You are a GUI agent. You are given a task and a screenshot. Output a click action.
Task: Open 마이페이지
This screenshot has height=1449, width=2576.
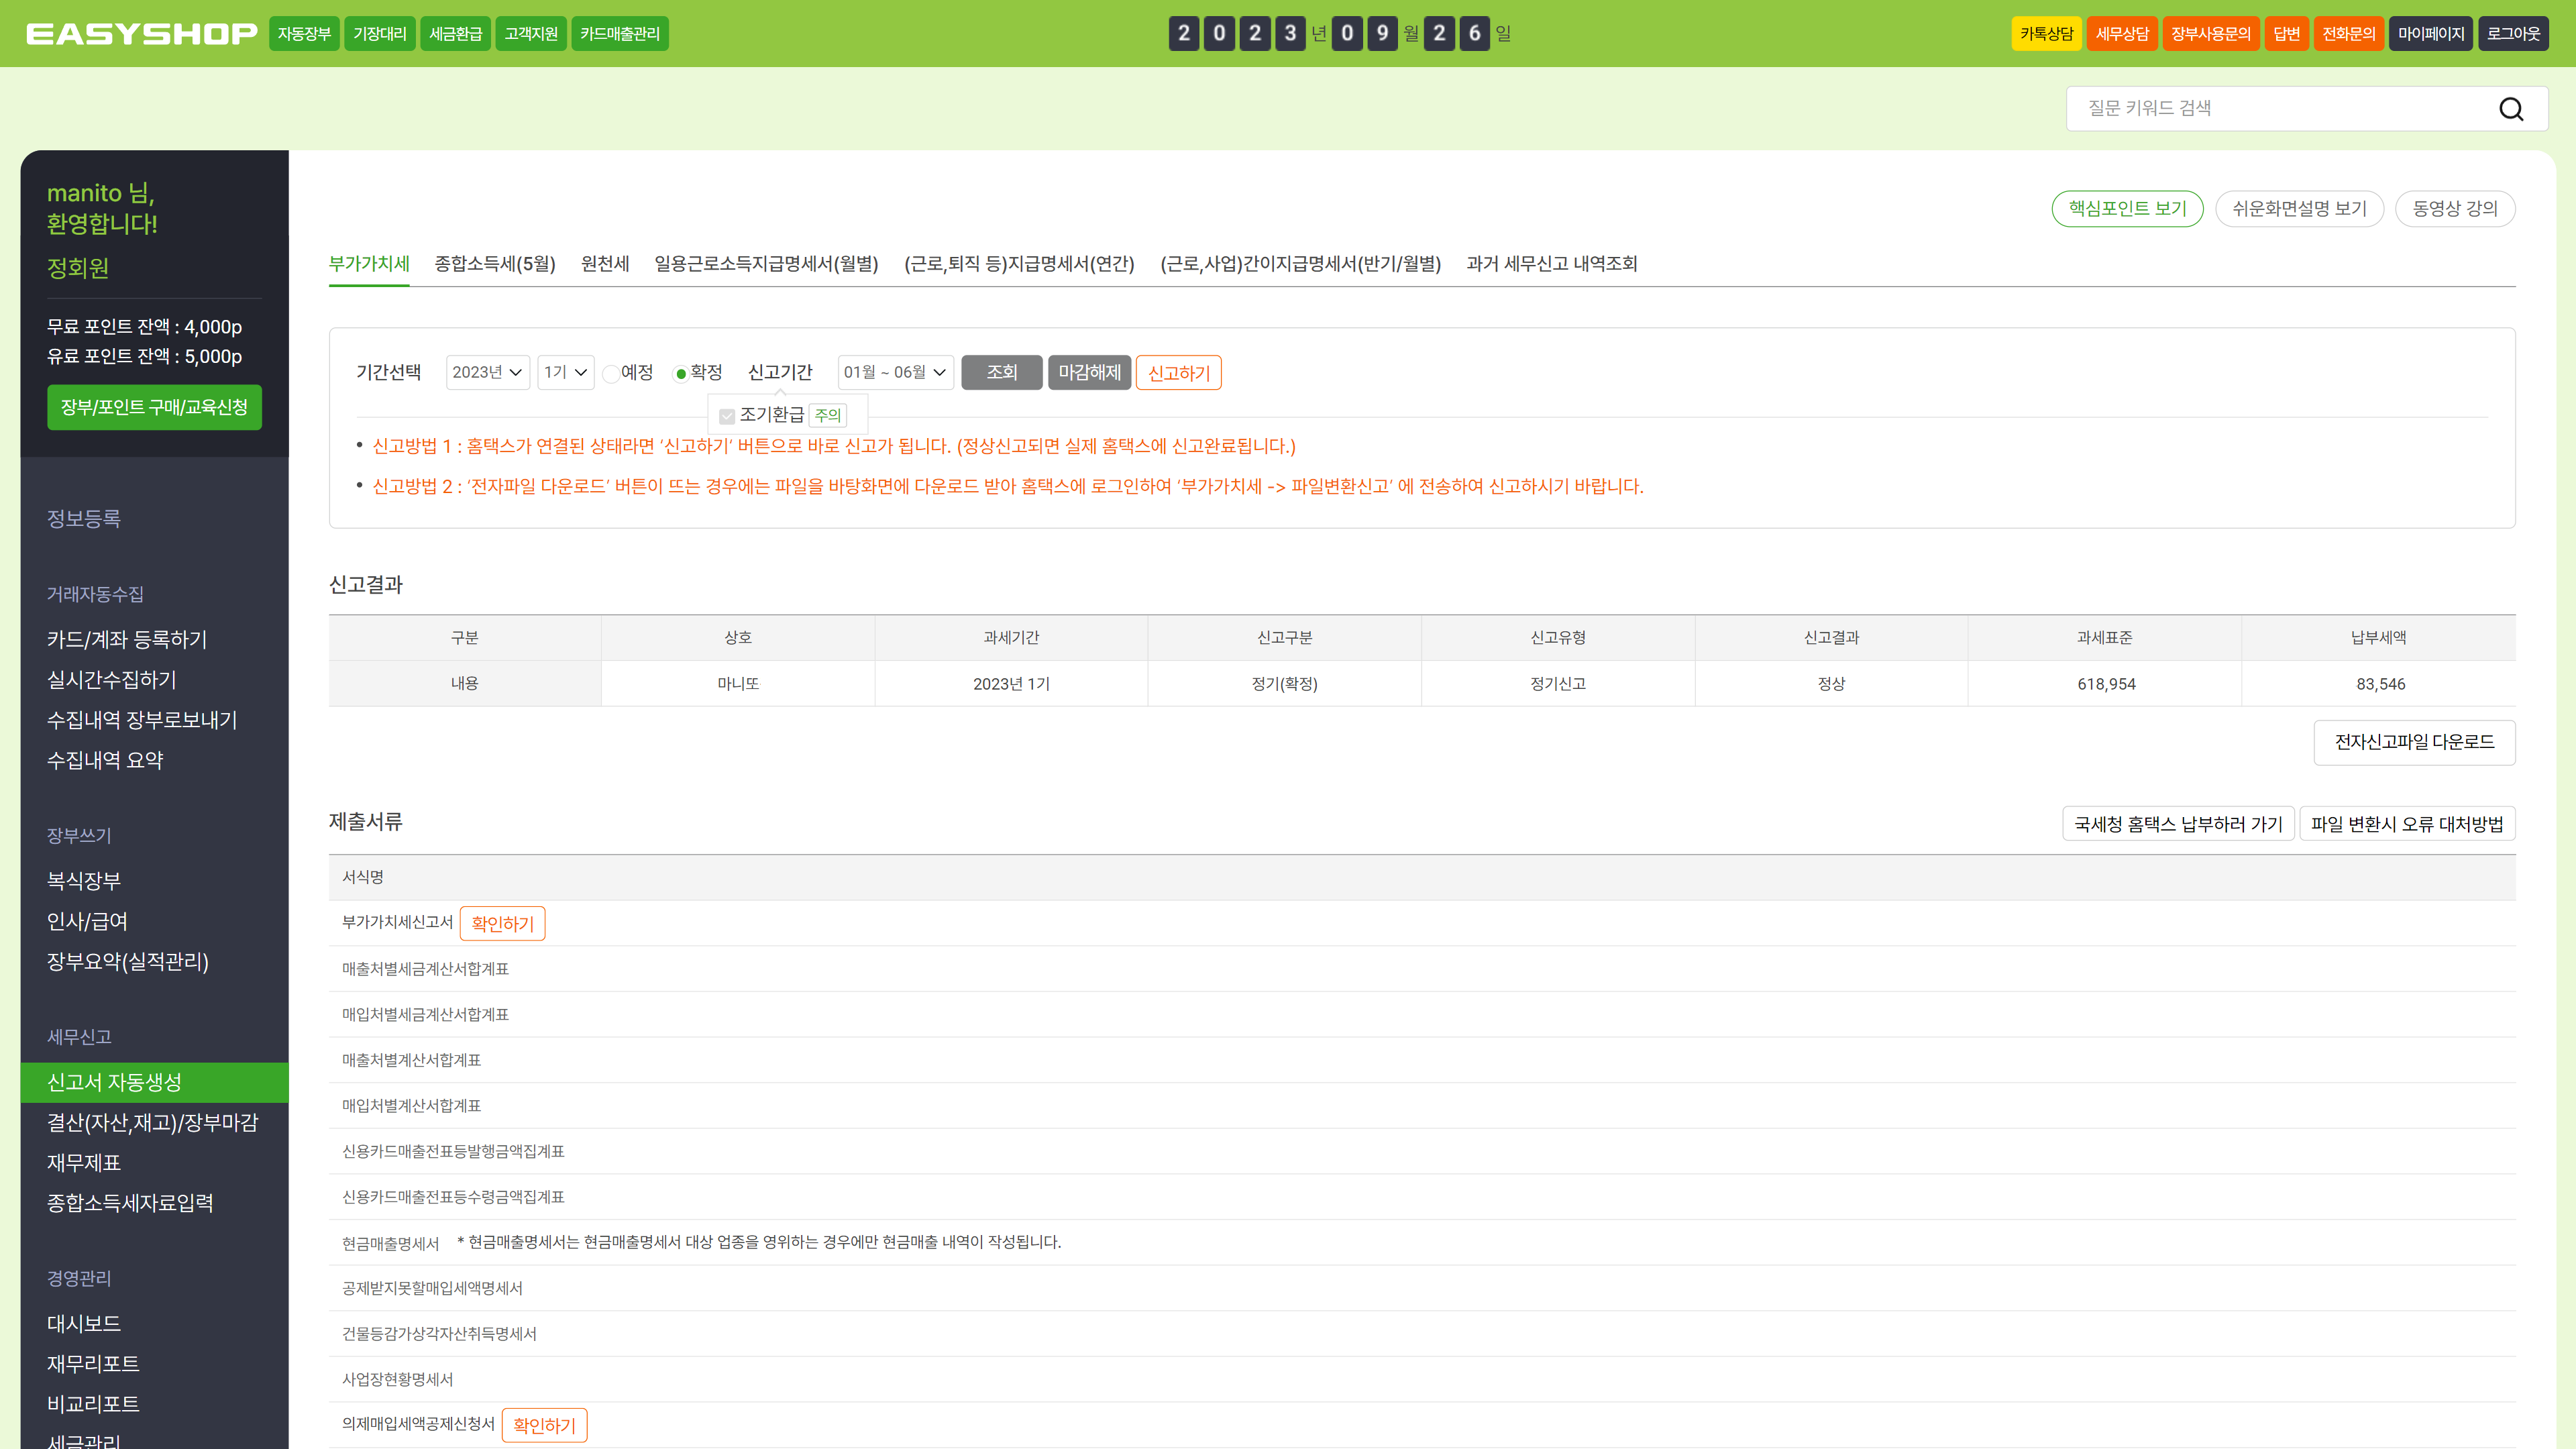point(2431,34)
